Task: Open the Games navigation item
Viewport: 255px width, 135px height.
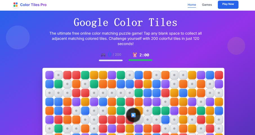Action: tap(207, 5)
